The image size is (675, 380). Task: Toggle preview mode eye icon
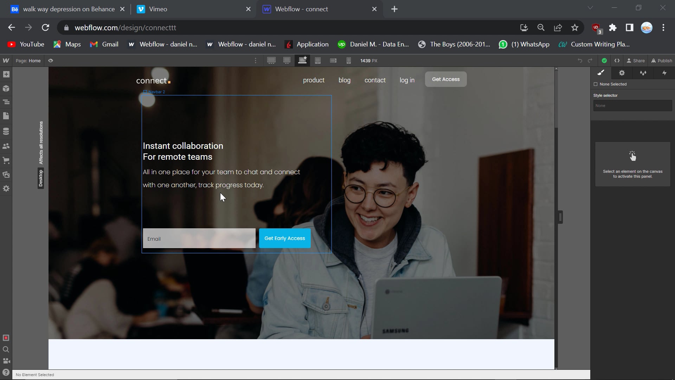pos(51,61)
